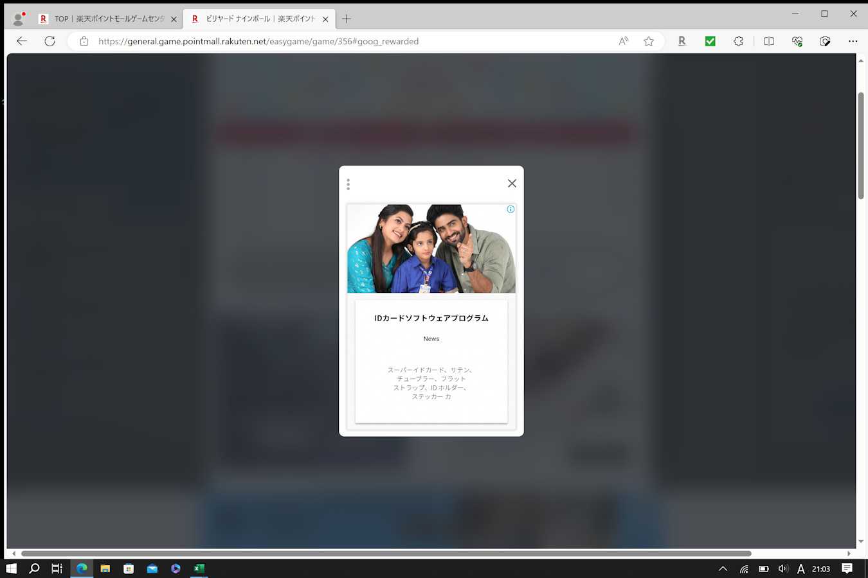Open the notification action center
This screenshot has width=868, height=578.
[847, 568]
